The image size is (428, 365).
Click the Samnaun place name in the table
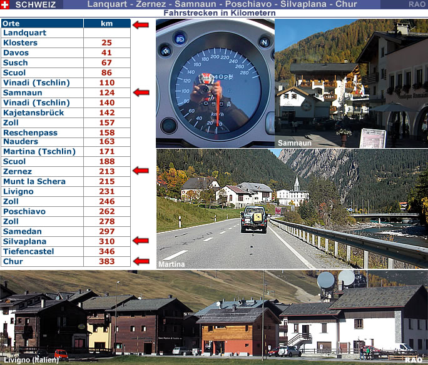point(23,92)
